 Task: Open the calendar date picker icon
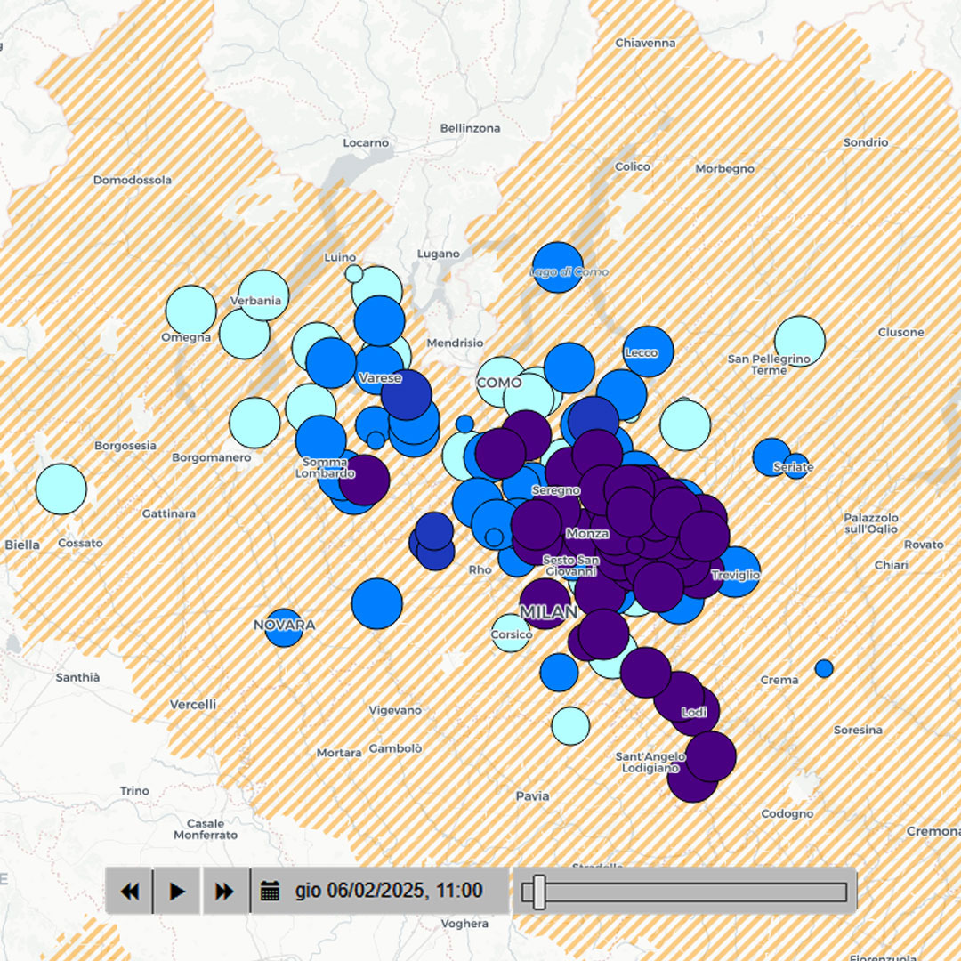pos(270,891)
